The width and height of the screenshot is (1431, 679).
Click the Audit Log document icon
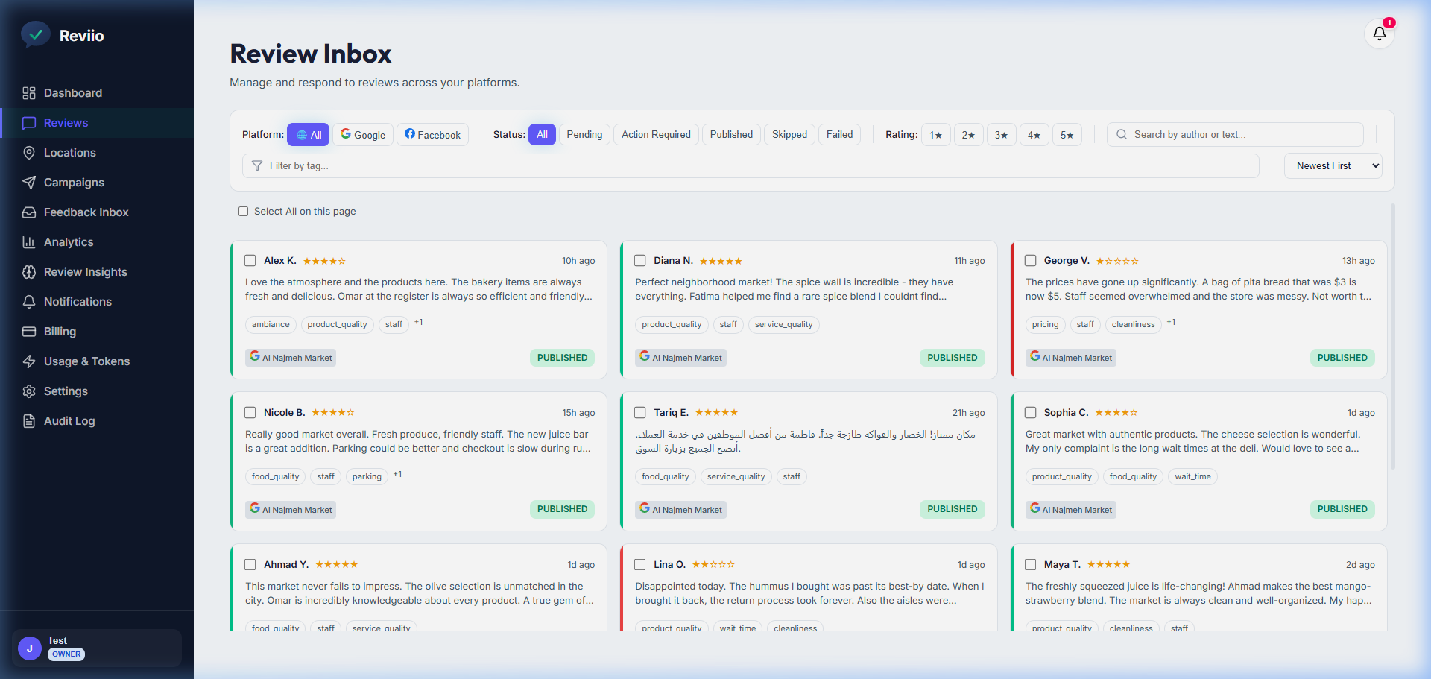(29, 421)
